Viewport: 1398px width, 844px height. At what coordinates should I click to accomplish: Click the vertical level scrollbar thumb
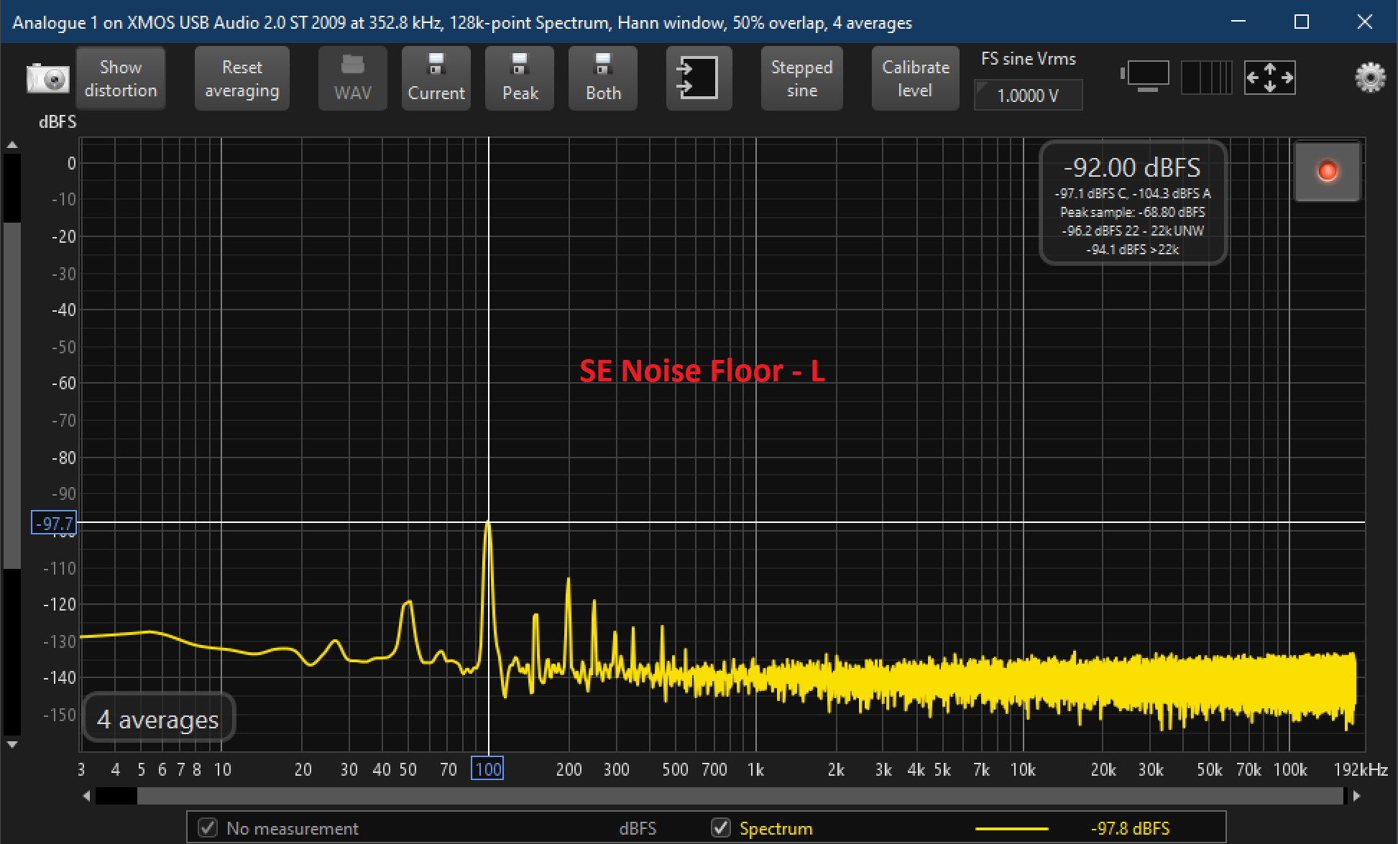pyautogui.click(x=12, y=395)
